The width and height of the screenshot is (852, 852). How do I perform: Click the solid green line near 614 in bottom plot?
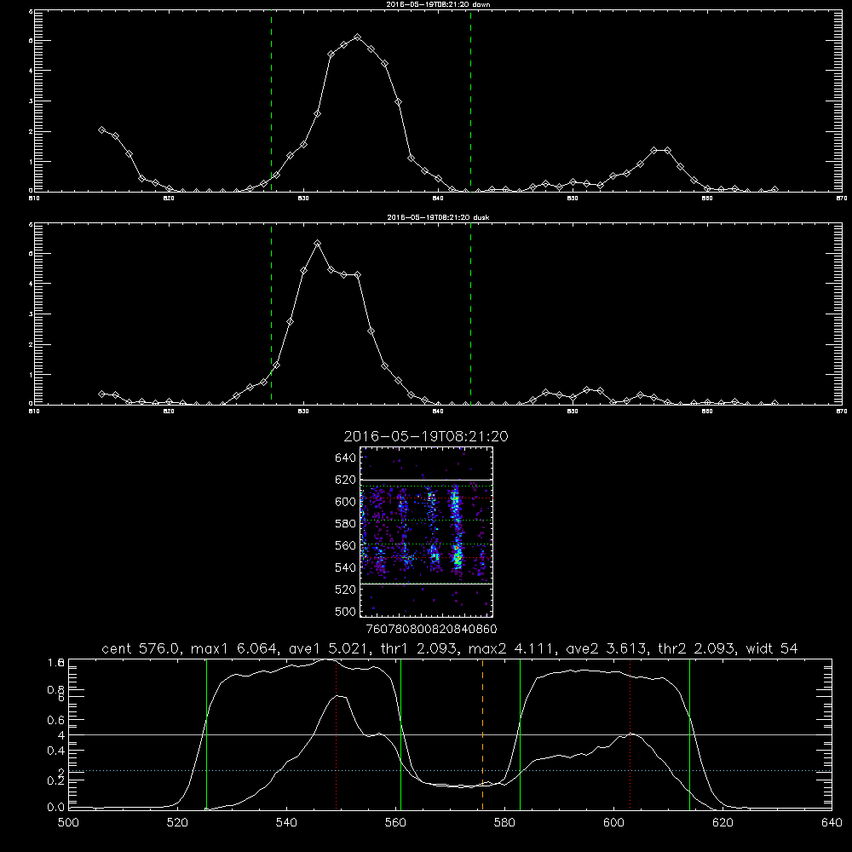(x=689, y=734)
